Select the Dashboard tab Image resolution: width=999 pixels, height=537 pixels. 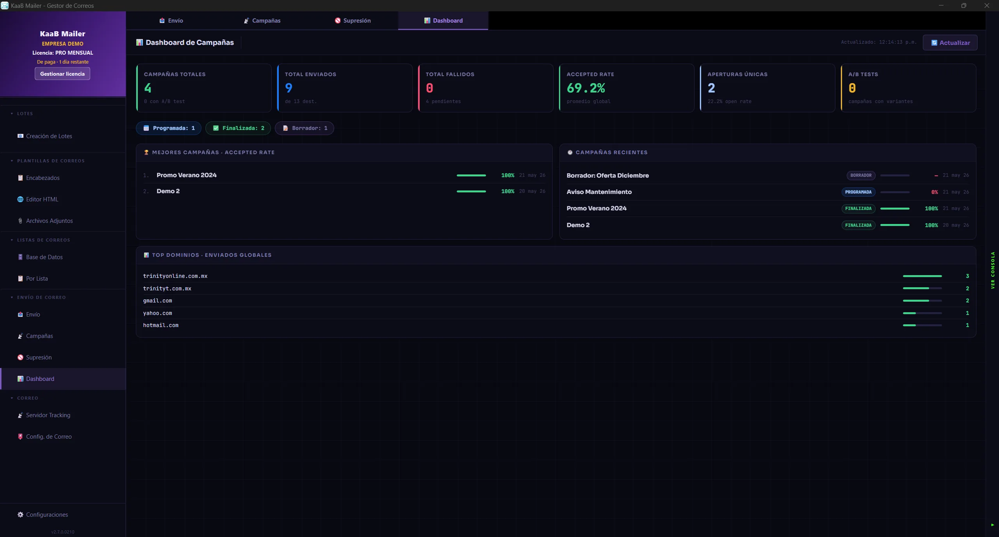click(443, 21)
